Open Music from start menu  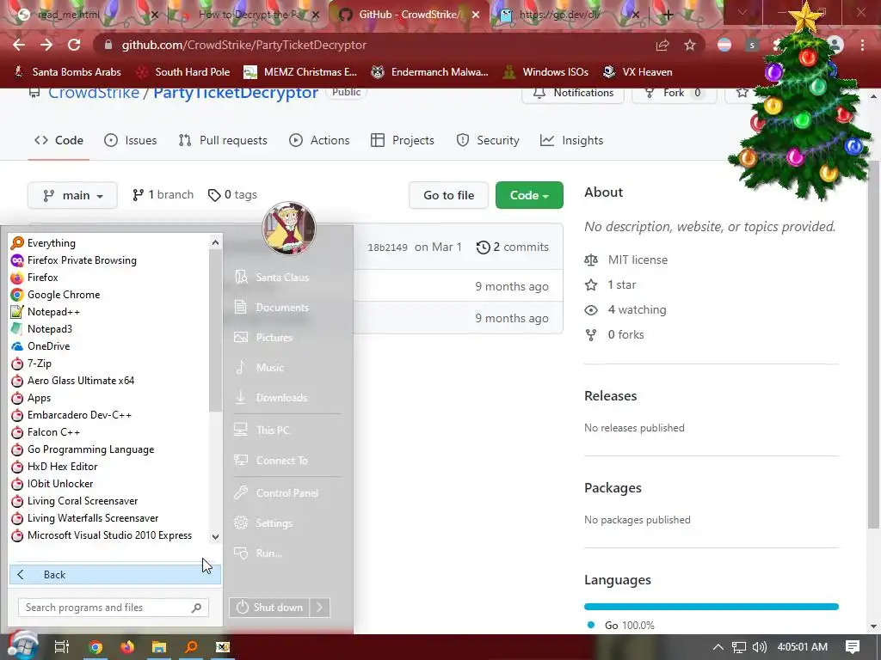point(260,368)
